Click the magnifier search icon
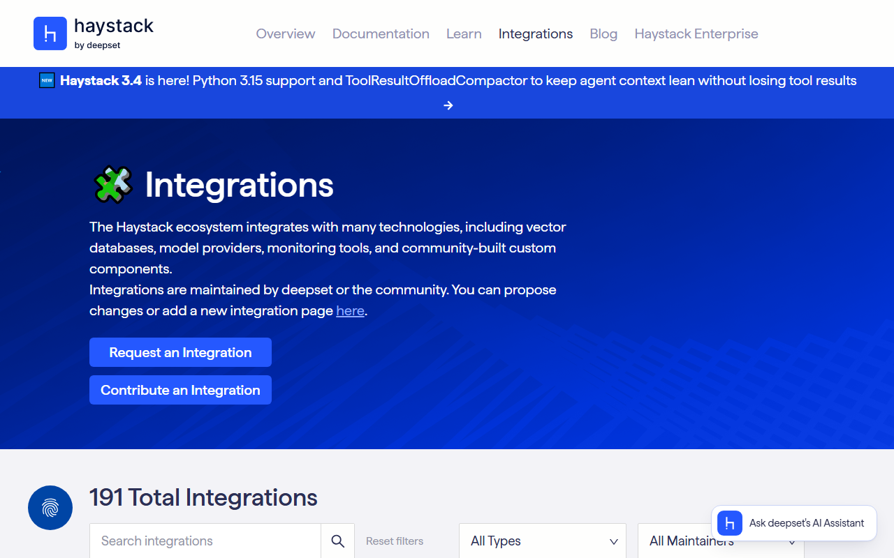Screen dimensions: 894x558 [x=338, y=541]
